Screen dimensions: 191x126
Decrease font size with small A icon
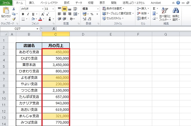(x=47, y=14)
